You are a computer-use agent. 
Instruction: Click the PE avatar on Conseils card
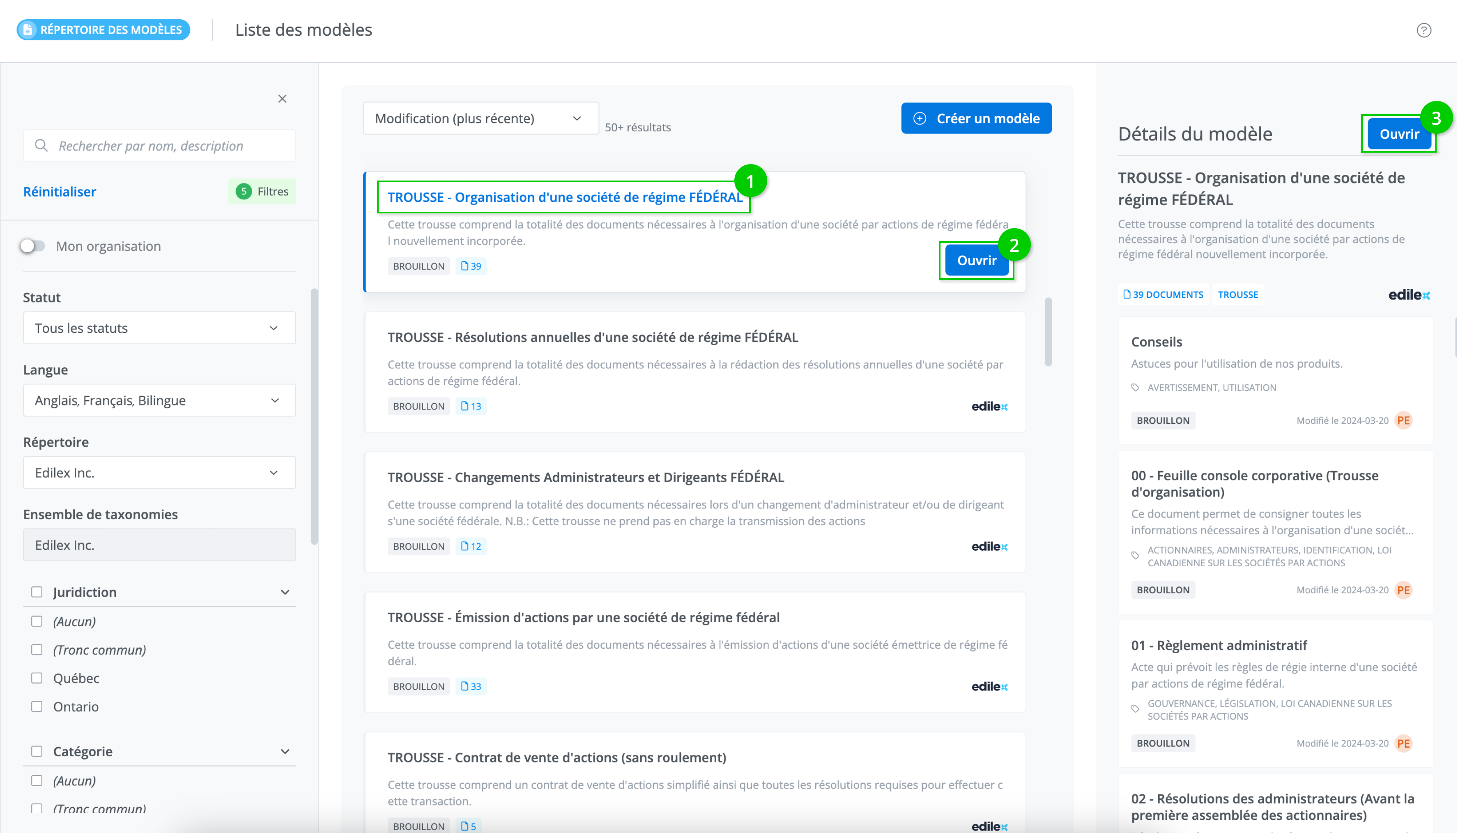pos(1403,421)
